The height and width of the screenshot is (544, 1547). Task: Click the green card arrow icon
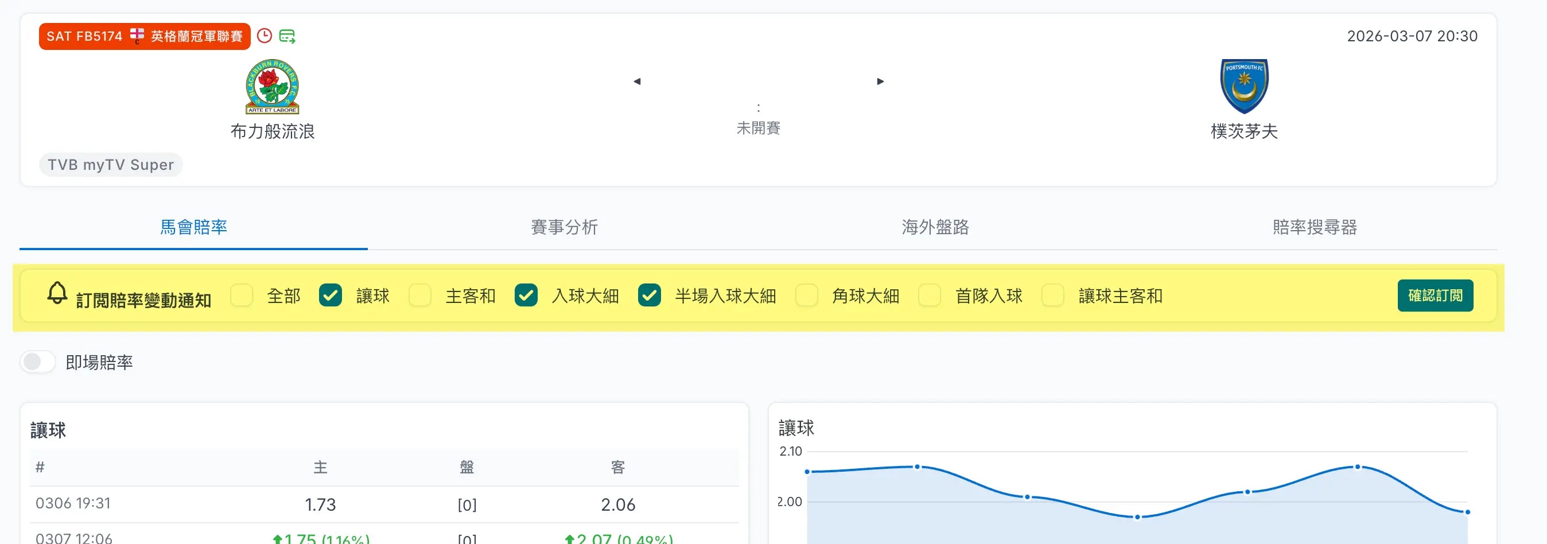pos(287,36)
